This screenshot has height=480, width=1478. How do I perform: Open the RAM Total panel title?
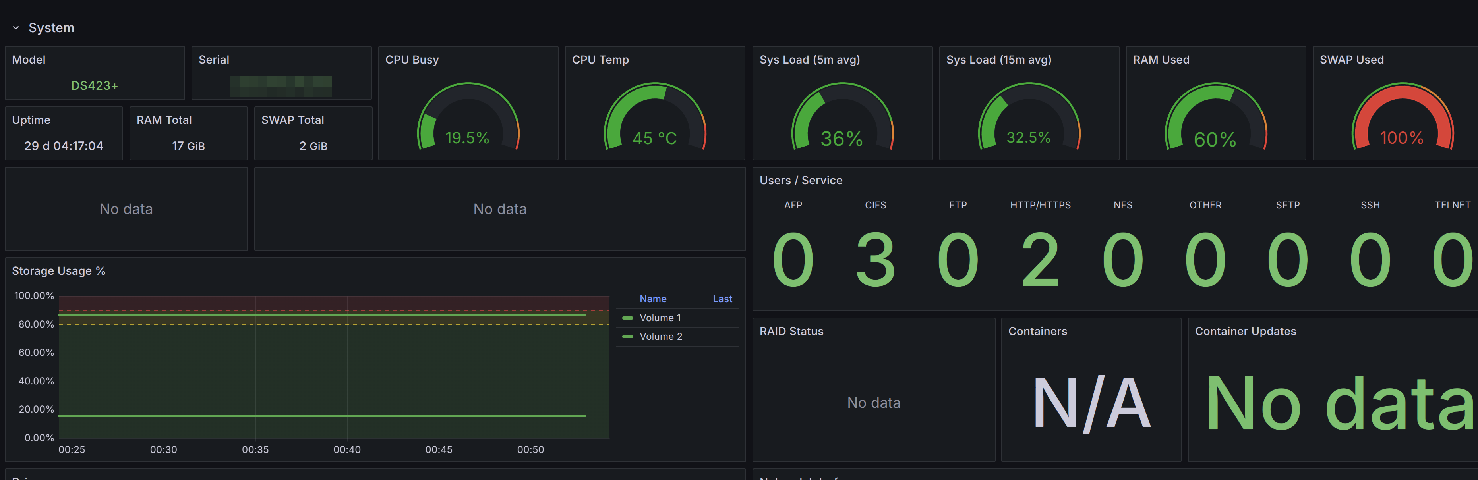tap(164, 120)
